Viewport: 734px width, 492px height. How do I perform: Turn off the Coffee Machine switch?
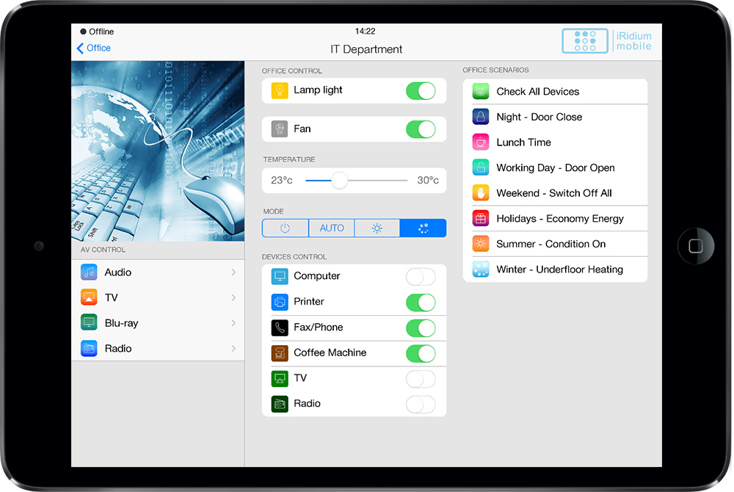[x=421, y=353]
